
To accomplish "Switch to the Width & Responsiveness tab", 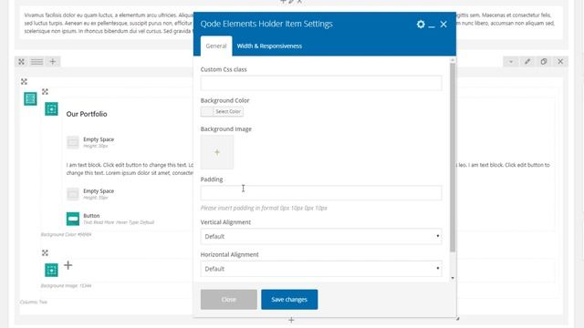I will pyautogui.click(x=269, y=46).
